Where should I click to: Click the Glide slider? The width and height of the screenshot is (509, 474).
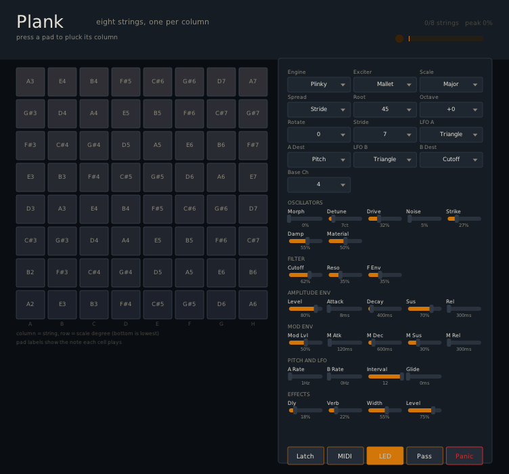coord(424,376)
